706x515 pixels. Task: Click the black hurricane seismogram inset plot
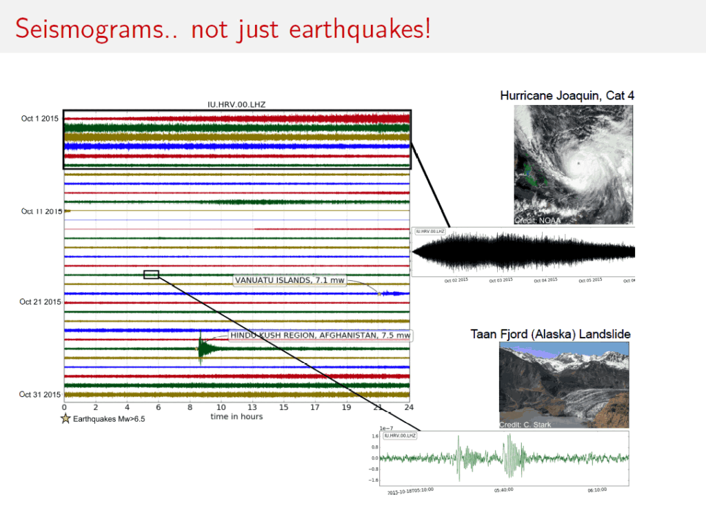(523, 252)
